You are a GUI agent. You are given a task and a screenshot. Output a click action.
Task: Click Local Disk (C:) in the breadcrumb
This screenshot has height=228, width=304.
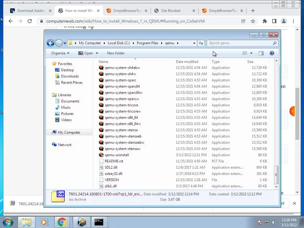[119, 43]
